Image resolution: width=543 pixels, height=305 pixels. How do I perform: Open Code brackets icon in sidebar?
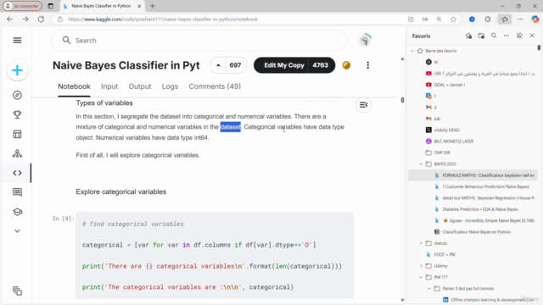tap(17, 173)
